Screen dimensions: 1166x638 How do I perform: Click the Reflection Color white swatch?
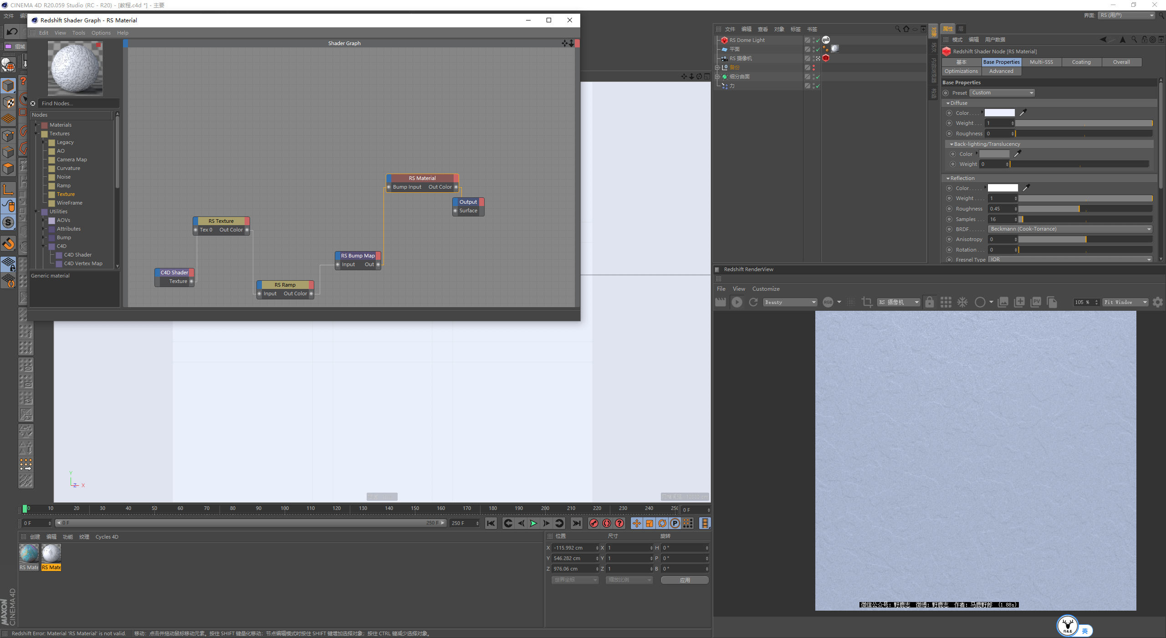pos(1002,188)
